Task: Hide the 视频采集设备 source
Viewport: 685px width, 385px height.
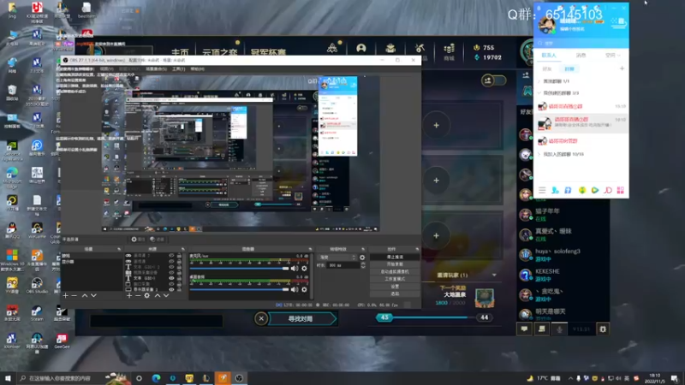Action: click(x=171, y=272)
